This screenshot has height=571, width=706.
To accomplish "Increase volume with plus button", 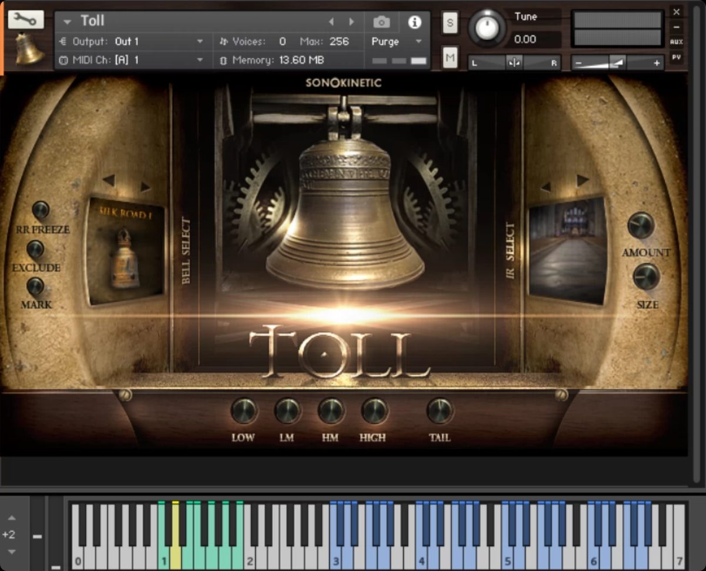I will point(657,63).
